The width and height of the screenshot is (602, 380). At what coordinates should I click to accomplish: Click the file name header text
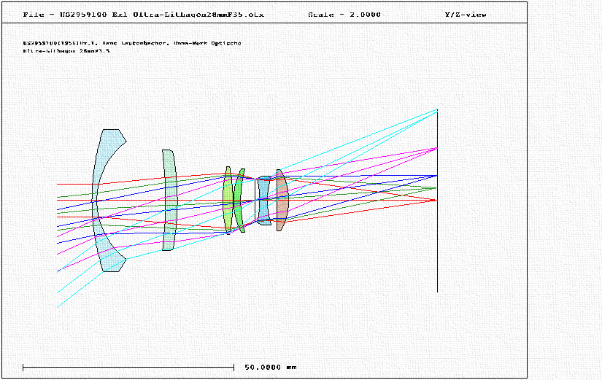(144, 15)
